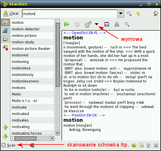The height and width of the screenshot is (151, 161).
Task: Click the word list scroll down arrow
Action: pos(58,133)
